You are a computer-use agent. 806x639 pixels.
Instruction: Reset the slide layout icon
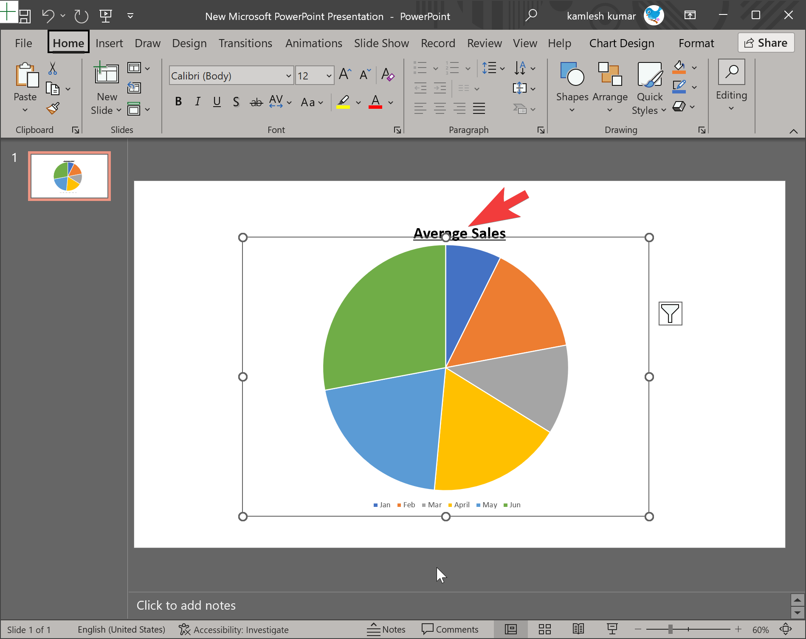(x=134, y=88)
